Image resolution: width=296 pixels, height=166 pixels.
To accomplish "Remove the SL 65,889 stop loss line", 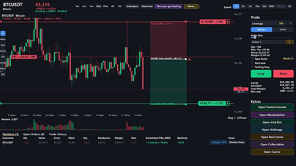I will tap(228, 22).
